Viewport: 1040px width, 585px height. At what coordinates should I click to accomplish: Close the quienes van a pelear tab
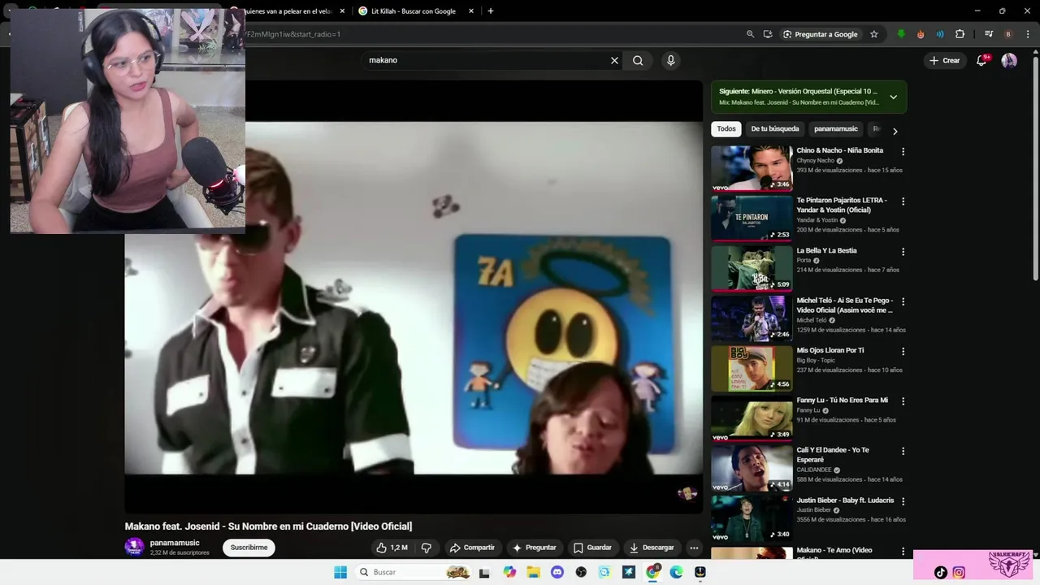(342, 11)
